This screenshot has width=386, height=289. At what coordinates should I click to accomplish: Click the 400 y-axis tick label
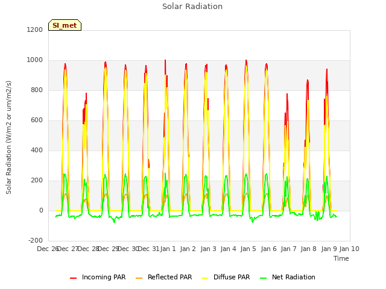click(x=37, y=151)
